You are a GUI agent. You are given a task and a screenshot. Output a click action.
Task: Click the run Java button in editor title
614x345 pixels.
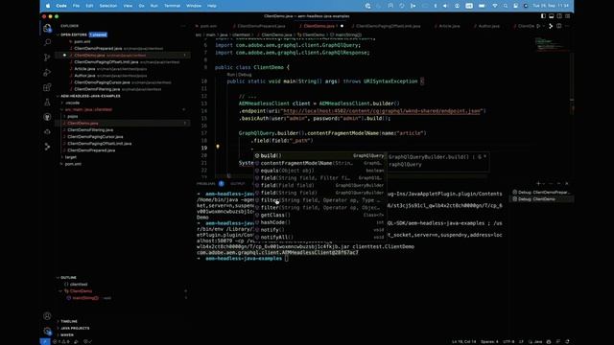click(x=539, y=26)
